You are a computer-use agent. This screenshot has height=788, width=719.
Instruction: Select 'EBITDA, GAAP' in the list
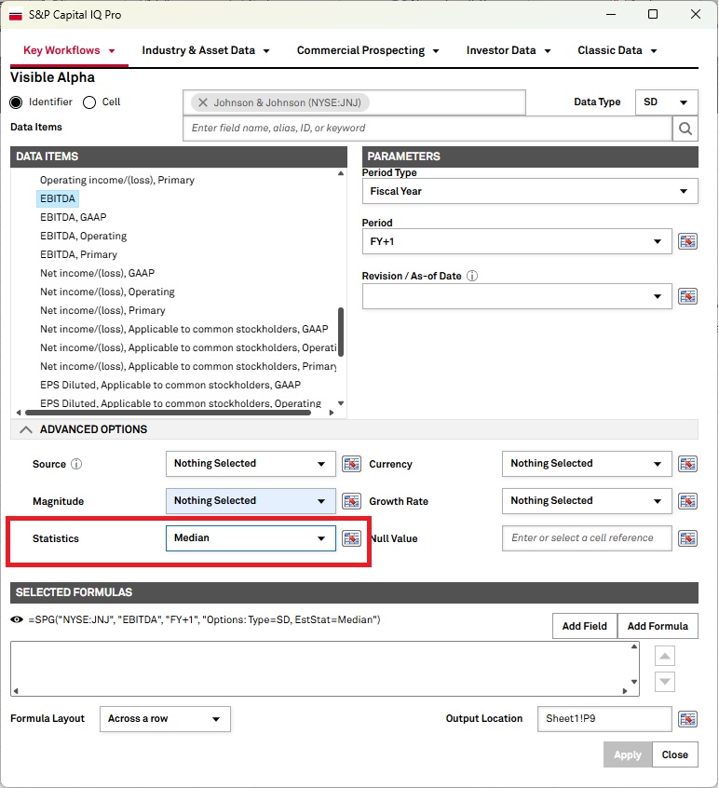tap(74, 217)
